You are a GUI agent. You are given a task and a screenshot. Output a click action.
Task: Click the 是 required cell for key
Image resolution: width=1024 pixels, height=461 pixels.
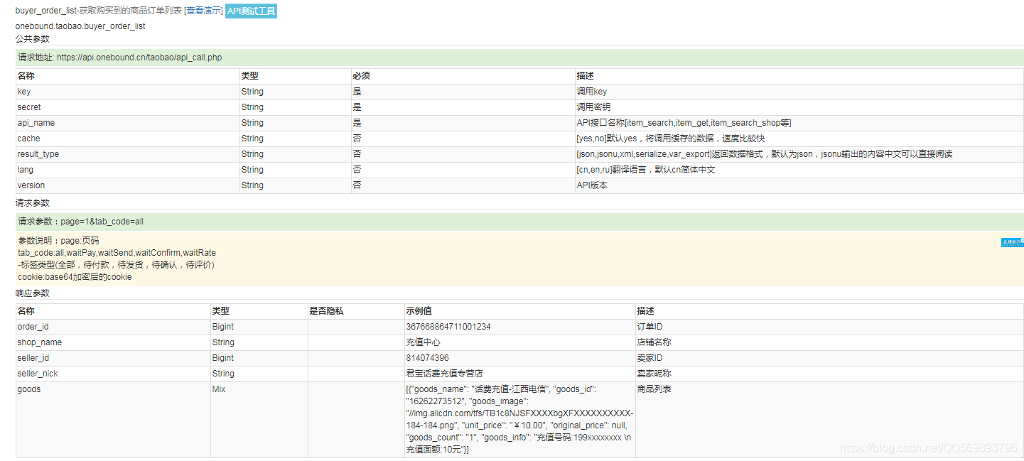pyautogui.click(x=463, y=92)
